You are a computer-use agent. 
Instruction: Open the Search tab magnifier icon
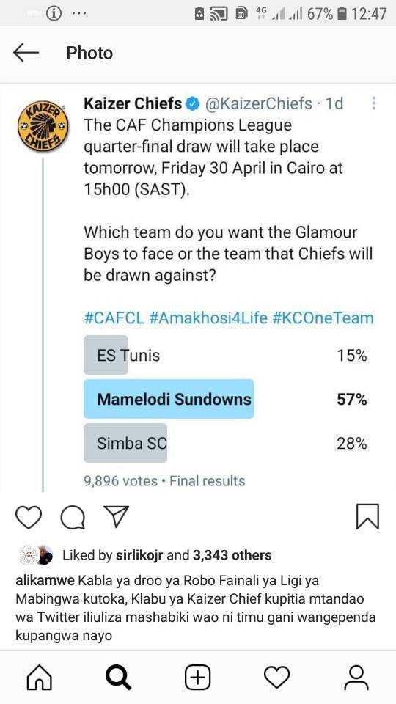(x=119, y=678)
